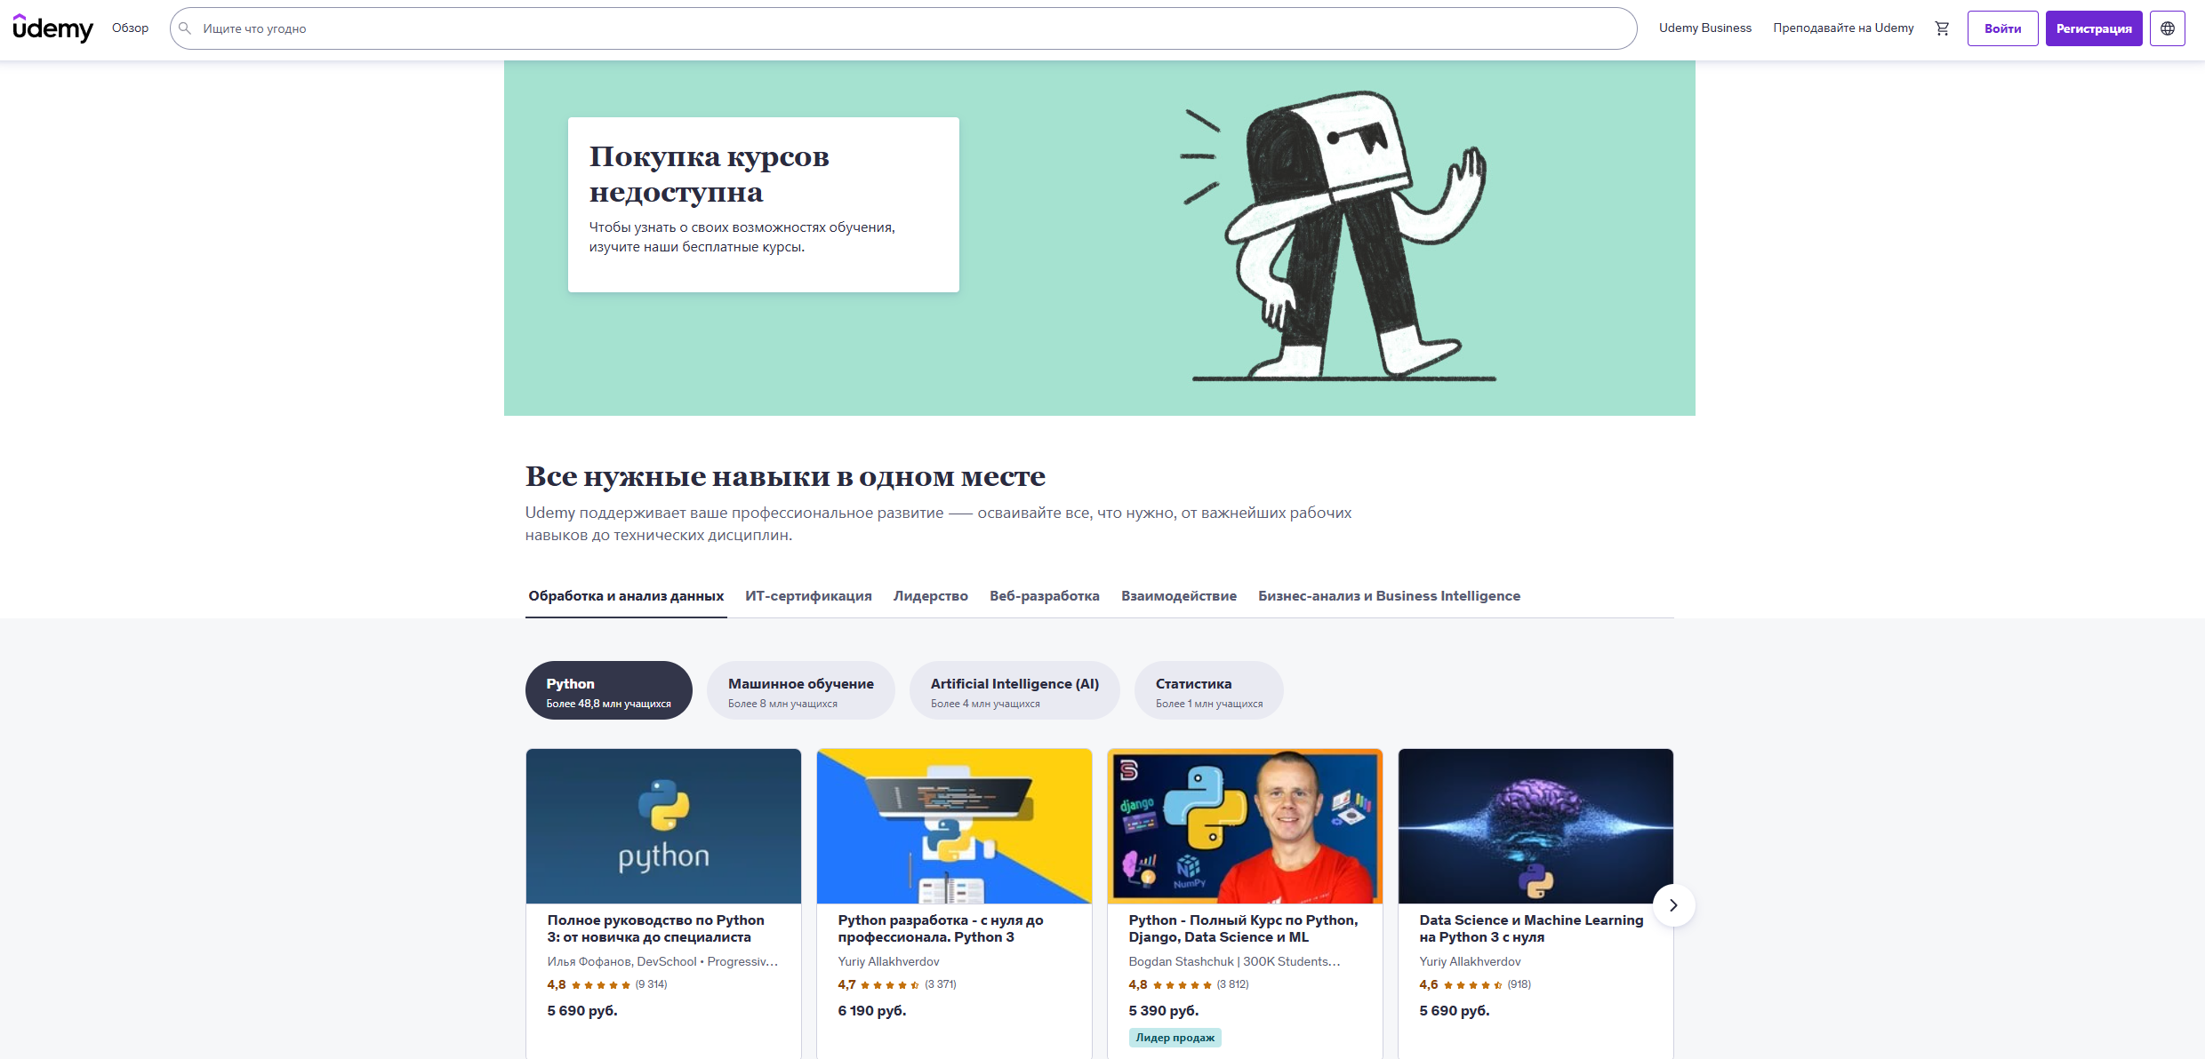Open 'Python - Полный Курс по Python' title
This screenshot has width=2205, height=1059.
(x=1243, y=928)
